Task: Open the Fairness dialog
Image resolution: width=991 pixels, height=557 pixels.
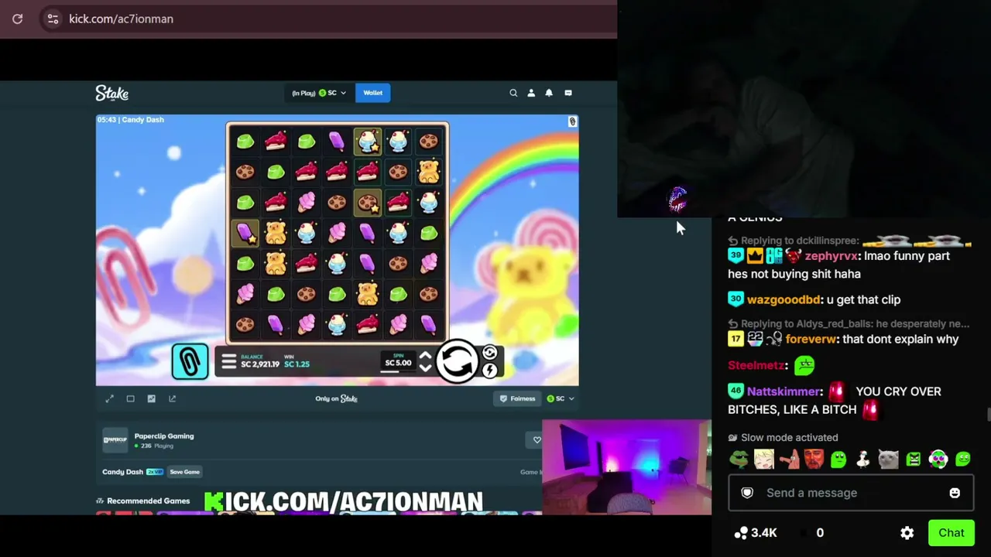Action: click(x=516, y=398)
